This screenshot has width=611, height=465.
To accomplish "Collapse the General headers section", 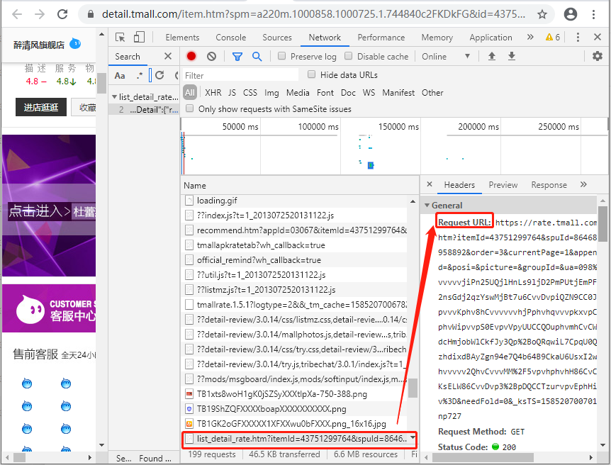I will pos(427,205).
